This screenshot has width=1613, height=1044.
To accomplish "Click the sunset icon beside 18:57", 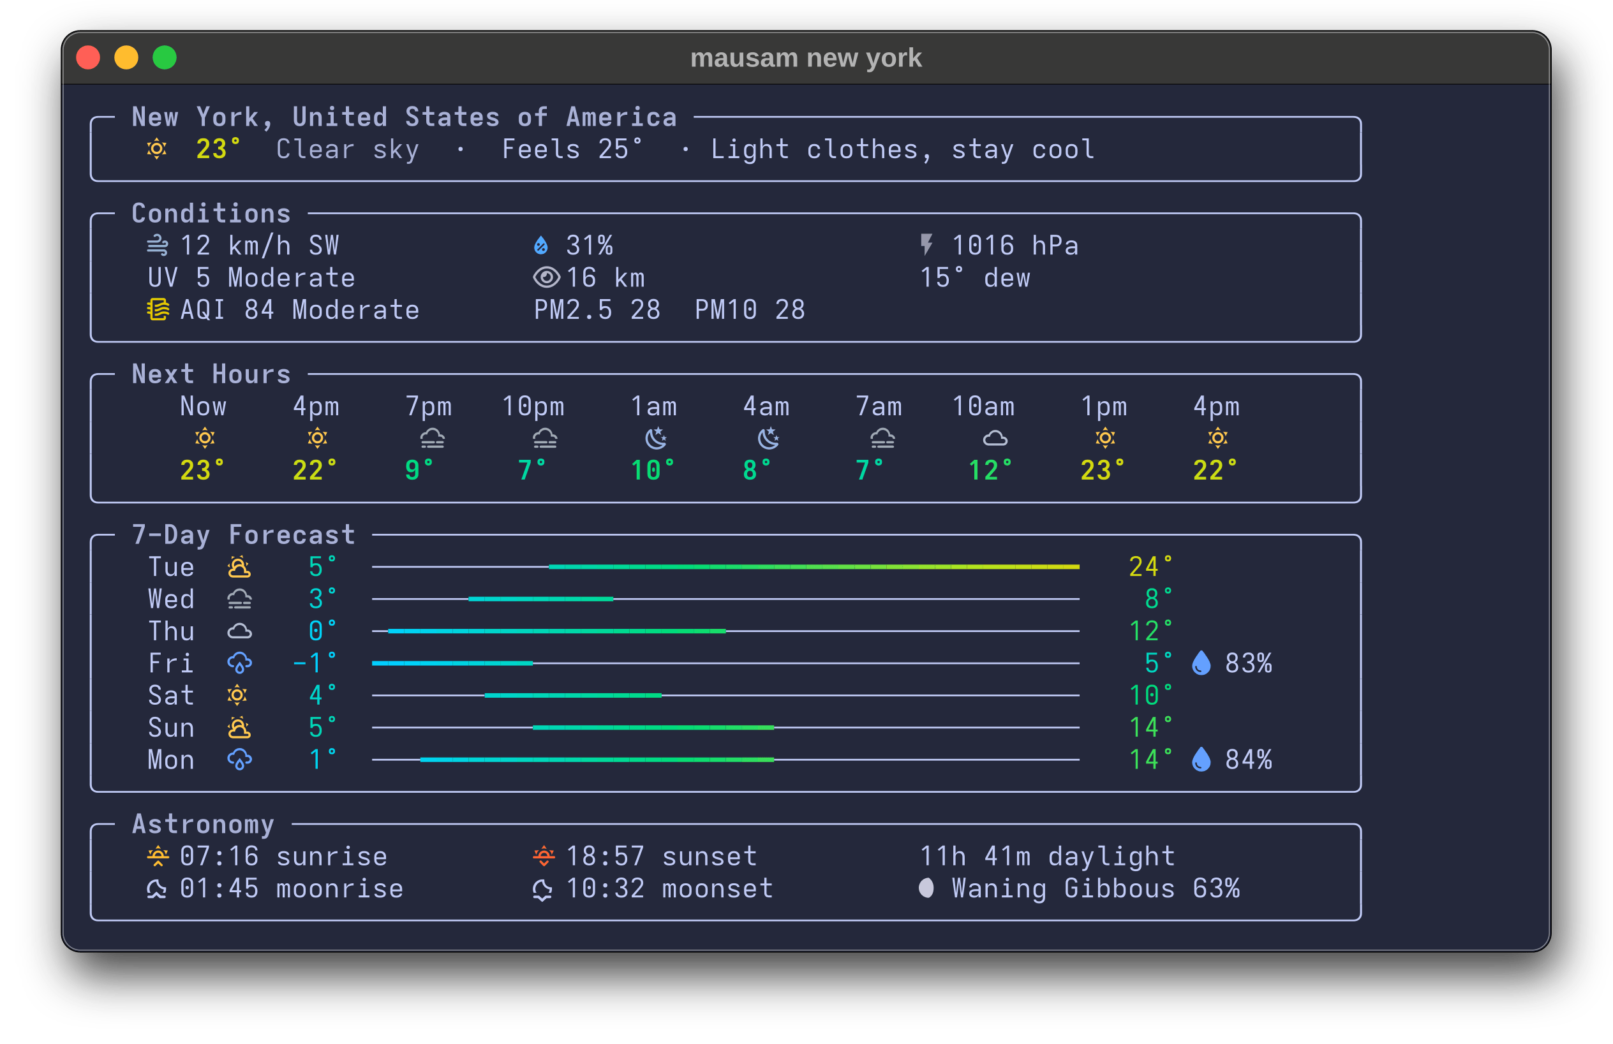I will click(544, 857).
